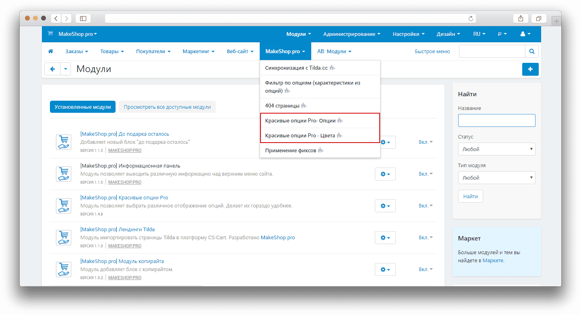The height and width of the screenshot is (315, 581).
Task: Open the Лендинги Tilda module icon
Action: [x=64, y=237]
